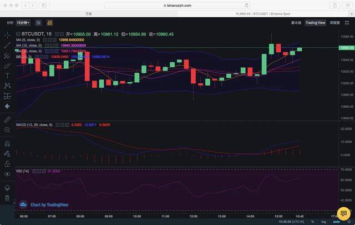This screenshot has height=225, width=355.
Task: Select the crosshair cursor tool
Action: click(7, 35)
